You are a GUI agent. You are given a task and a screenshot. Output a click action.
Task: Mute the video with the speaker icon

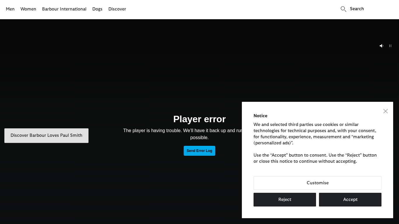point(381,46)
